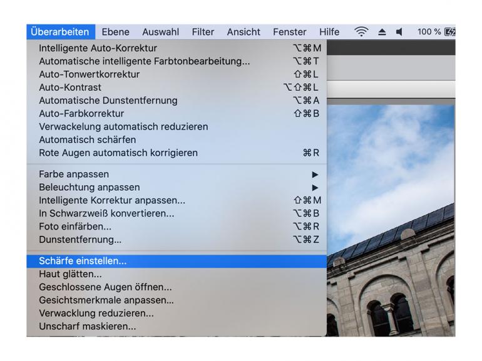Choose Rote Augen automatisch korrigieren
The image size is (482, 361).
[x=177, y=153]
